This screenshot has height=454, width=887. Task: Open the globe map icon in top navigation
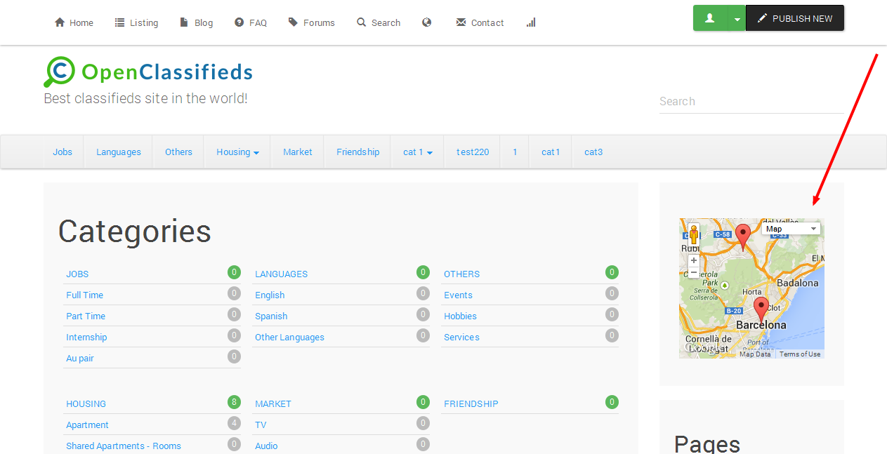(x=426, y=22)
